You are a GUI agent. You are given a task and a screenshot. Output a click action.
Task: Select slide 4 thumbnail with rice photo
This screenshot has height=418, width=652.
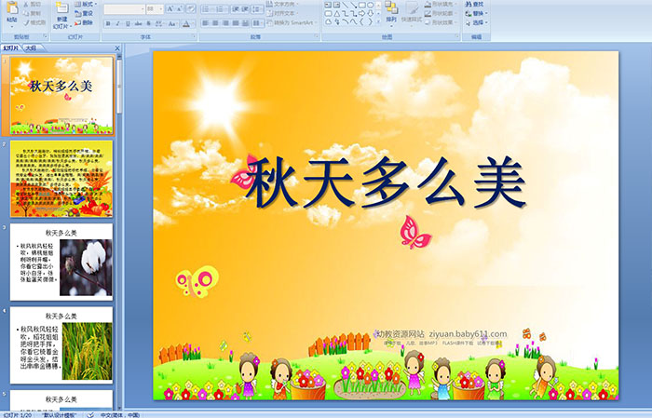61,345
